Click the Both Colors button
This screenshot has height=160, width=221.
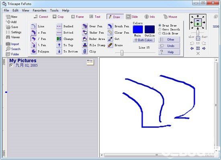click(143, 40)
